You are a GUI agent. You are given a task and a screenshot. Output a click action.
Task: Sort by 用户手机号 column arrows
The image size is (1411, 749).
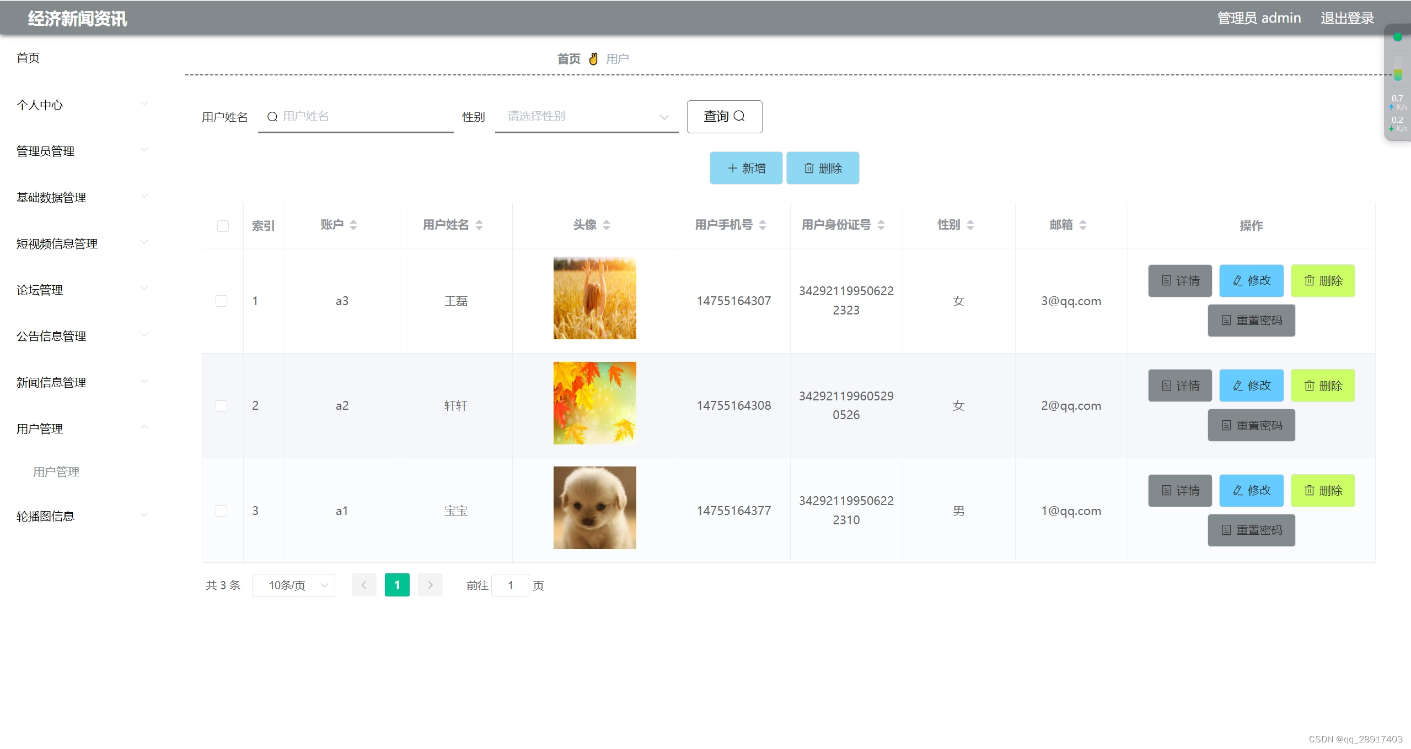click(x=763, y=225)
